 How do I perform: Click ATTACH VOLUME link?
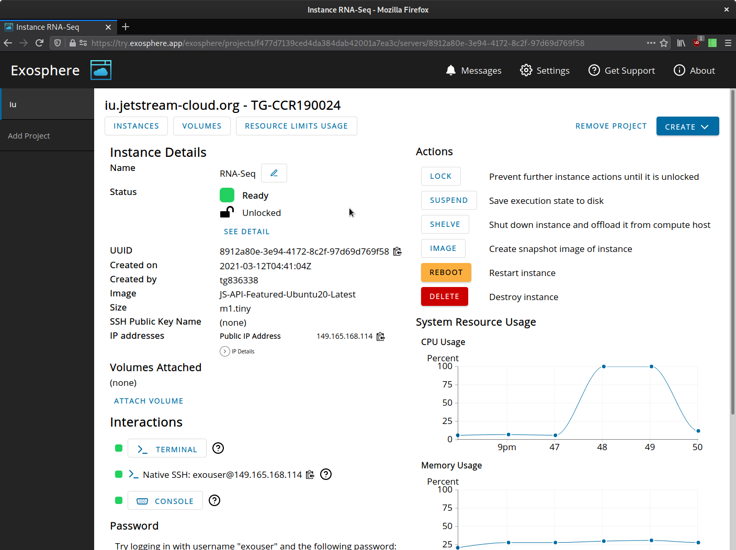(x=149, y=401)
